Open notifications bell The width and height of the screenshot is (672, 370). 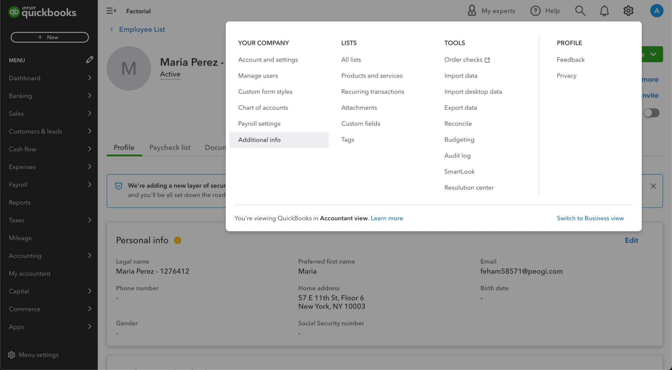(x=604, y=10)
